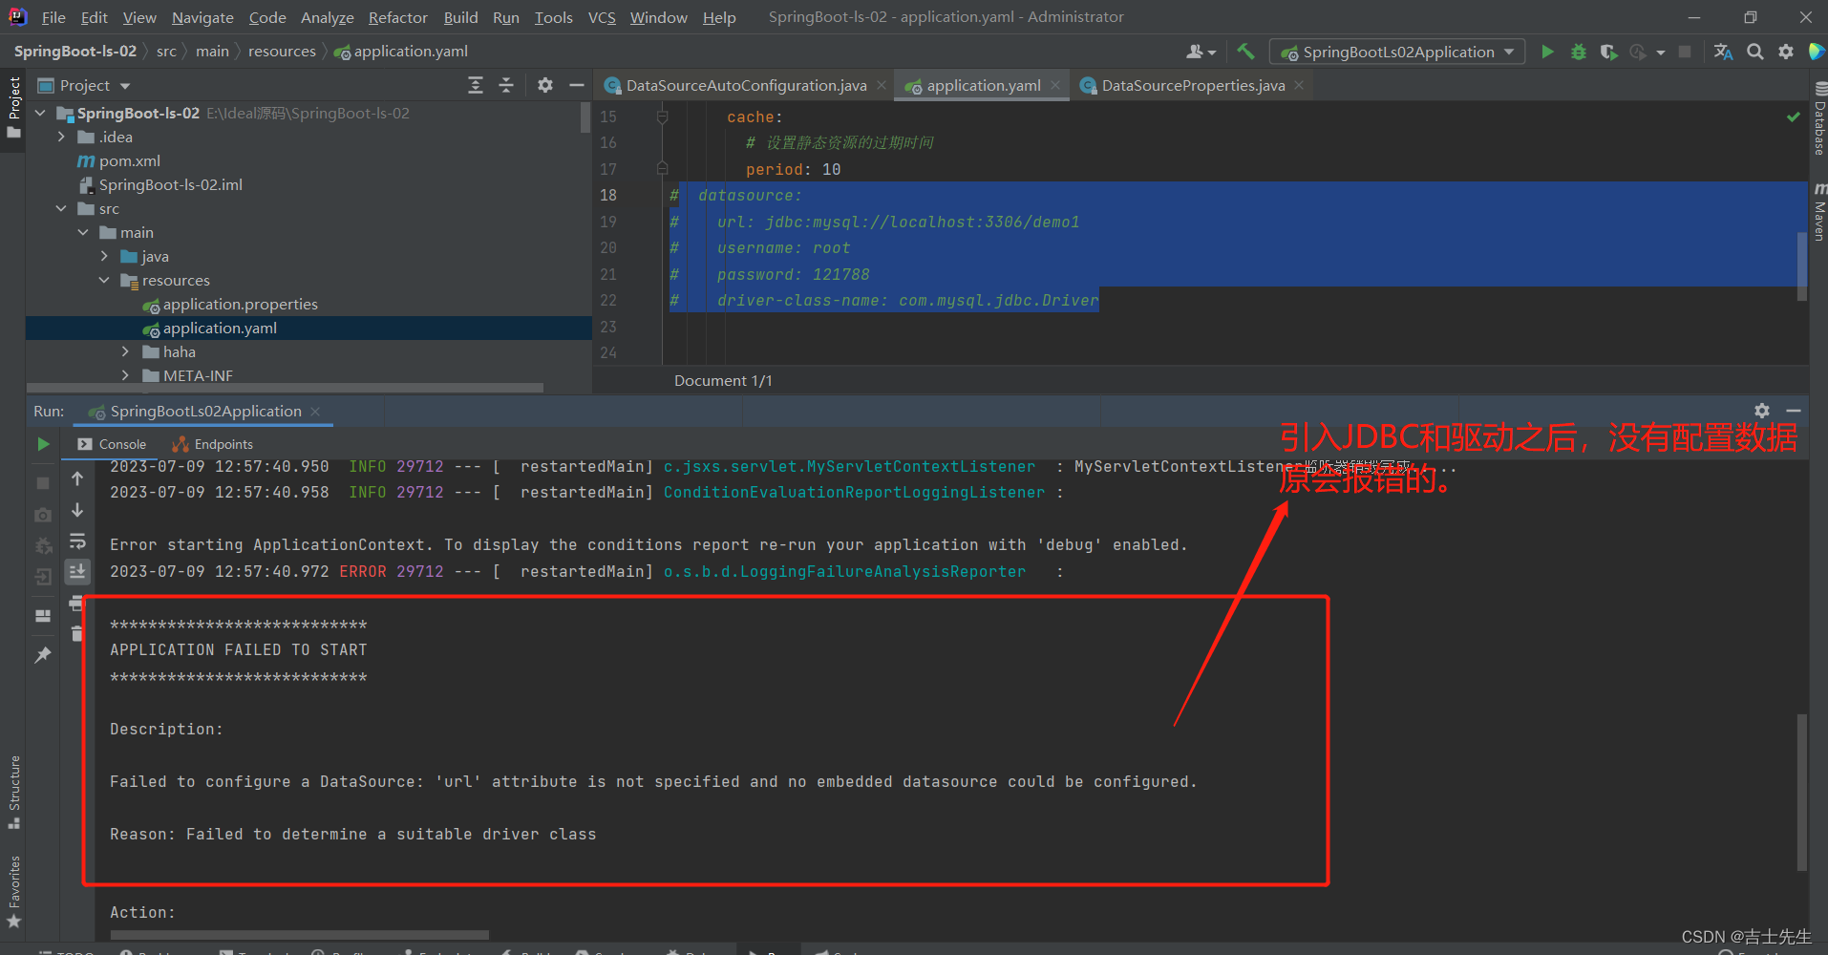
Task: Collapse the resources folder
Action: 104,280
